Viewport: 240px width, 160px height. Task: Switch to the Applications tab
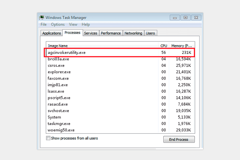click(x=51, y=33)
